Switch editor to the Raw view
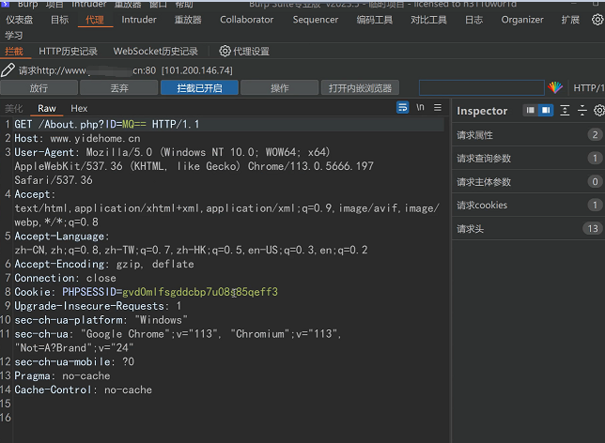The width and height of the screenshot is (605, 443). (x=47, y=108)
